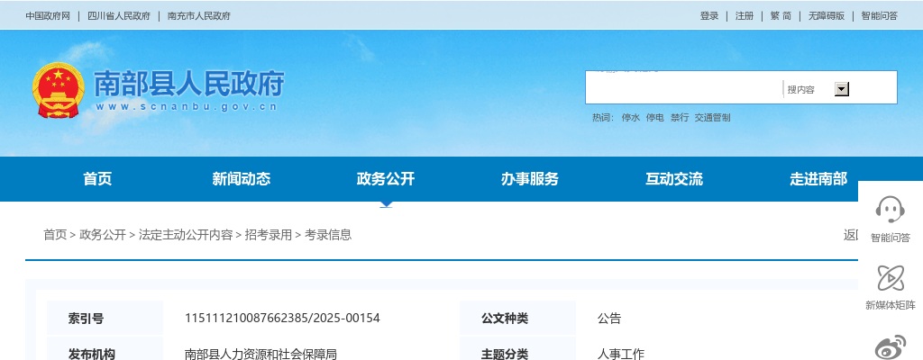Image resolution: width=923 pixels, height=360 pixels.
Task: Open the 首页 navigation tab
Action: click(x=97, y=179)
